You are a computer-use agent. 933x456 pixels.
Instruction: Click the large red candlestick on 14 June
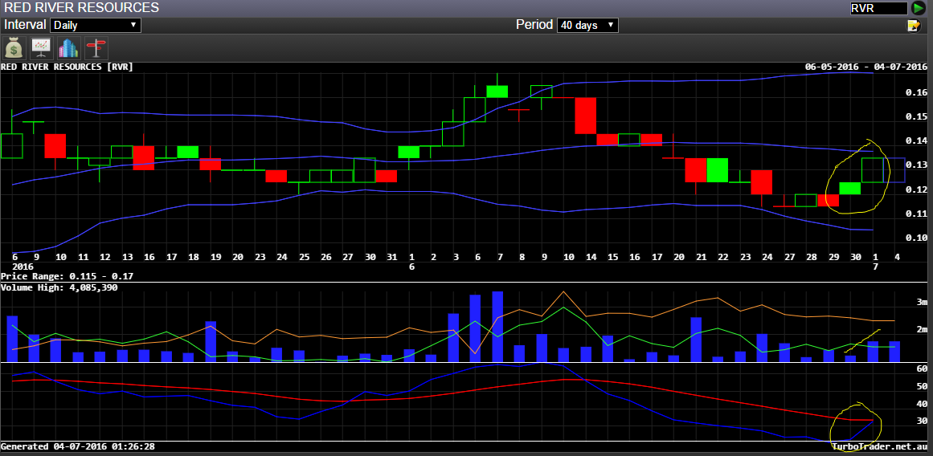586,116
